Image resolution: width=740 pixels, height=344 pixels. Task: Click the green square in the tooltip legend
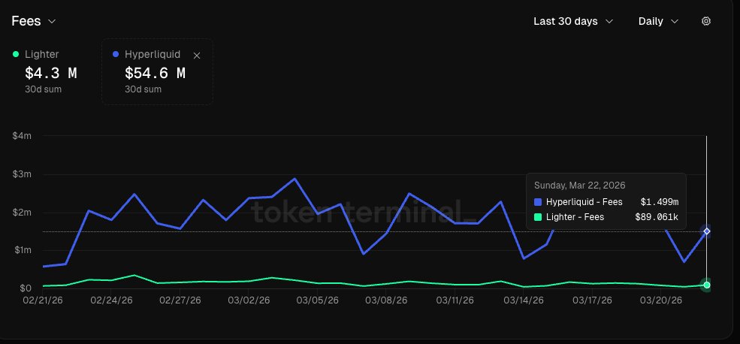tap(538, 217)
